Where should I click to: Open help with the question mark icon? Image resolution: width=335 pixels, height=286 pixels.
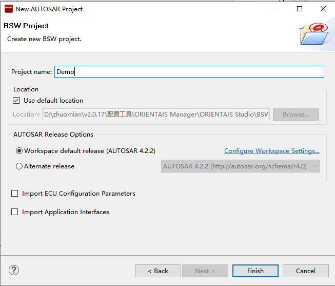(x=14, y=270)
